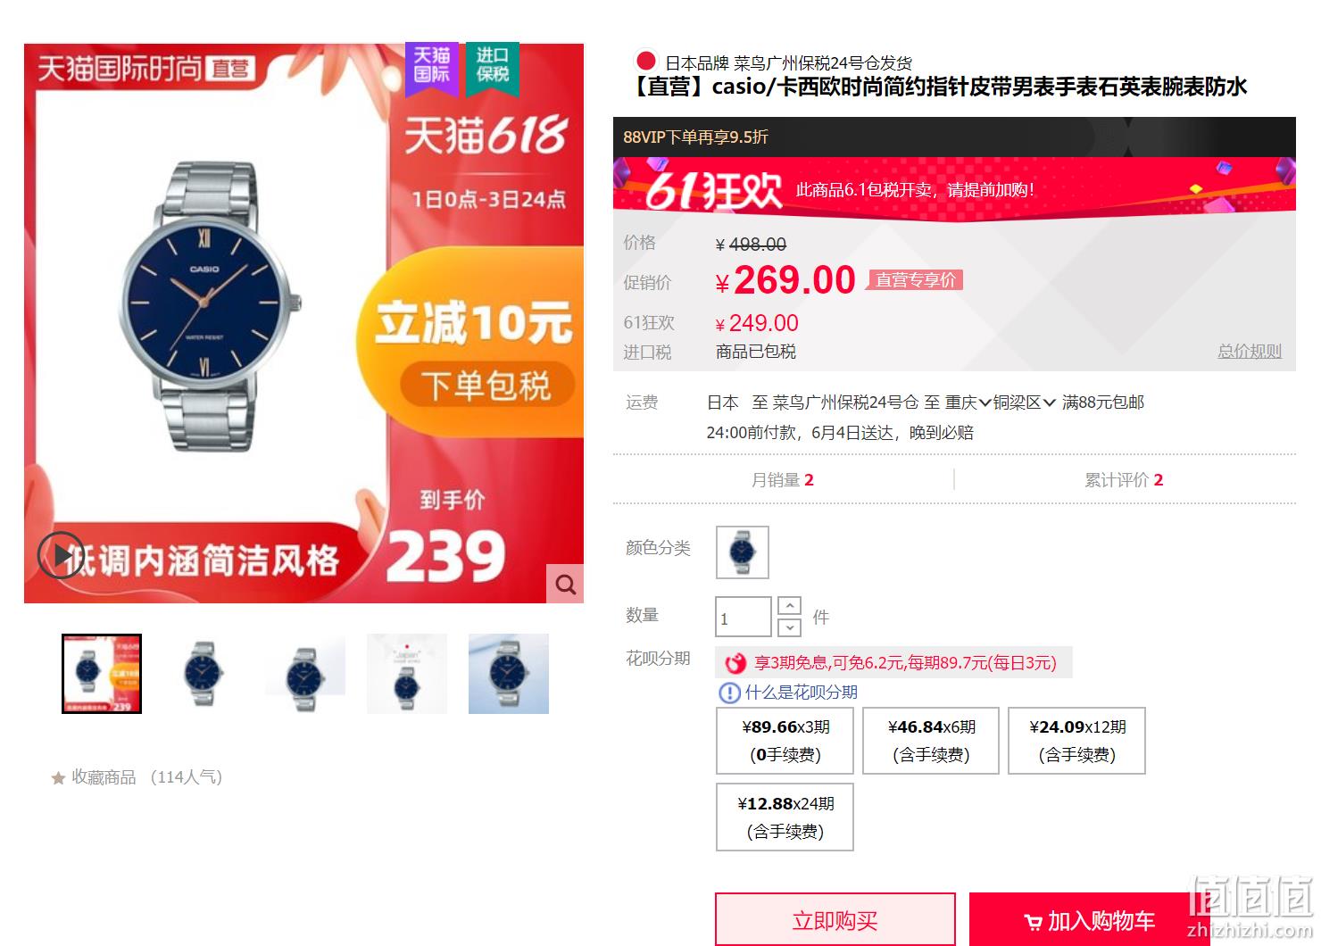
Task: Click the 立即购买 button
Action: [835, 920]
